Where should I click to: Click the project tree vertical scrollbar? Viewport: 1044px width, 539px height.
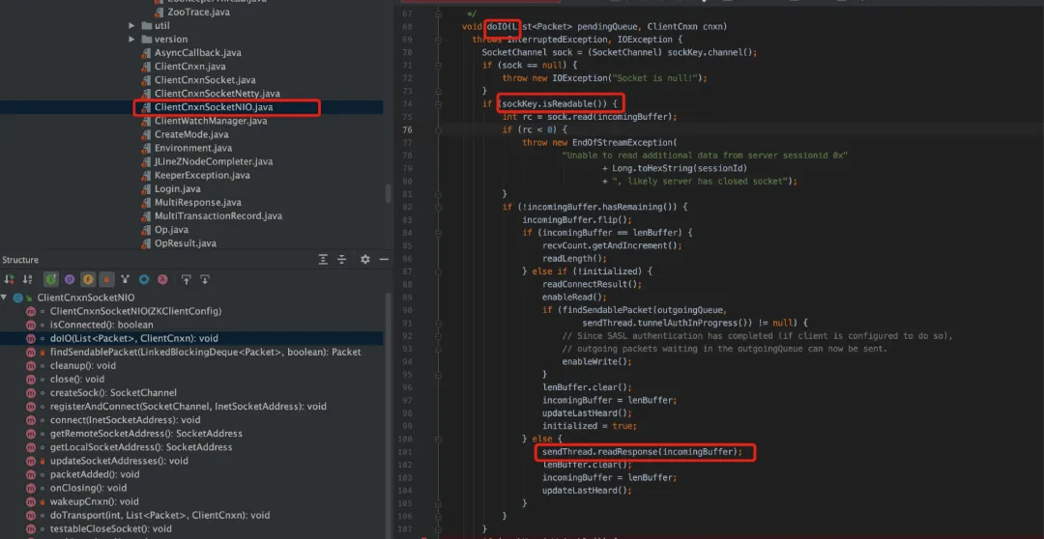[389, 193]
